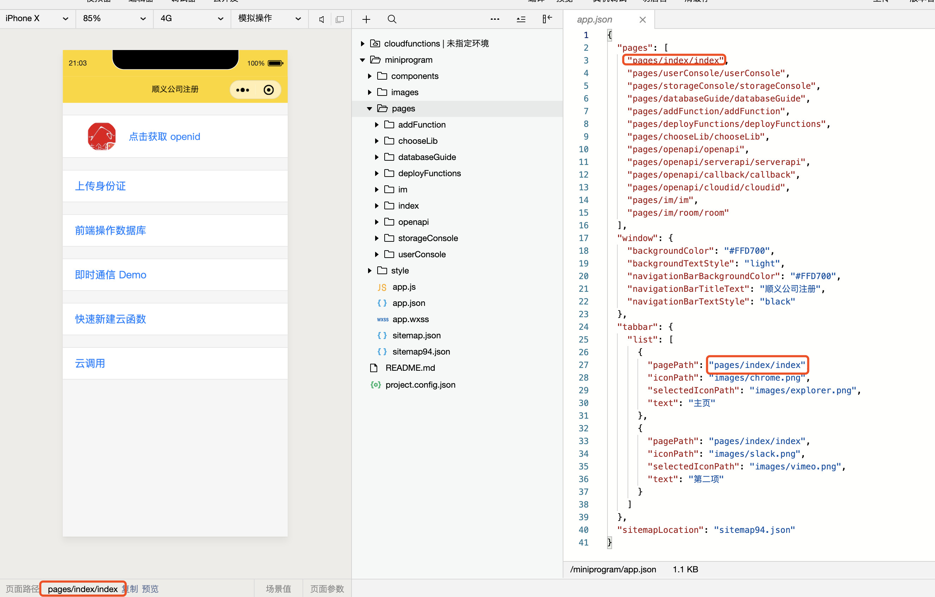Screen dimensions: 935x597
Task: Expand the deployFunctions folder
Action: 377,173
